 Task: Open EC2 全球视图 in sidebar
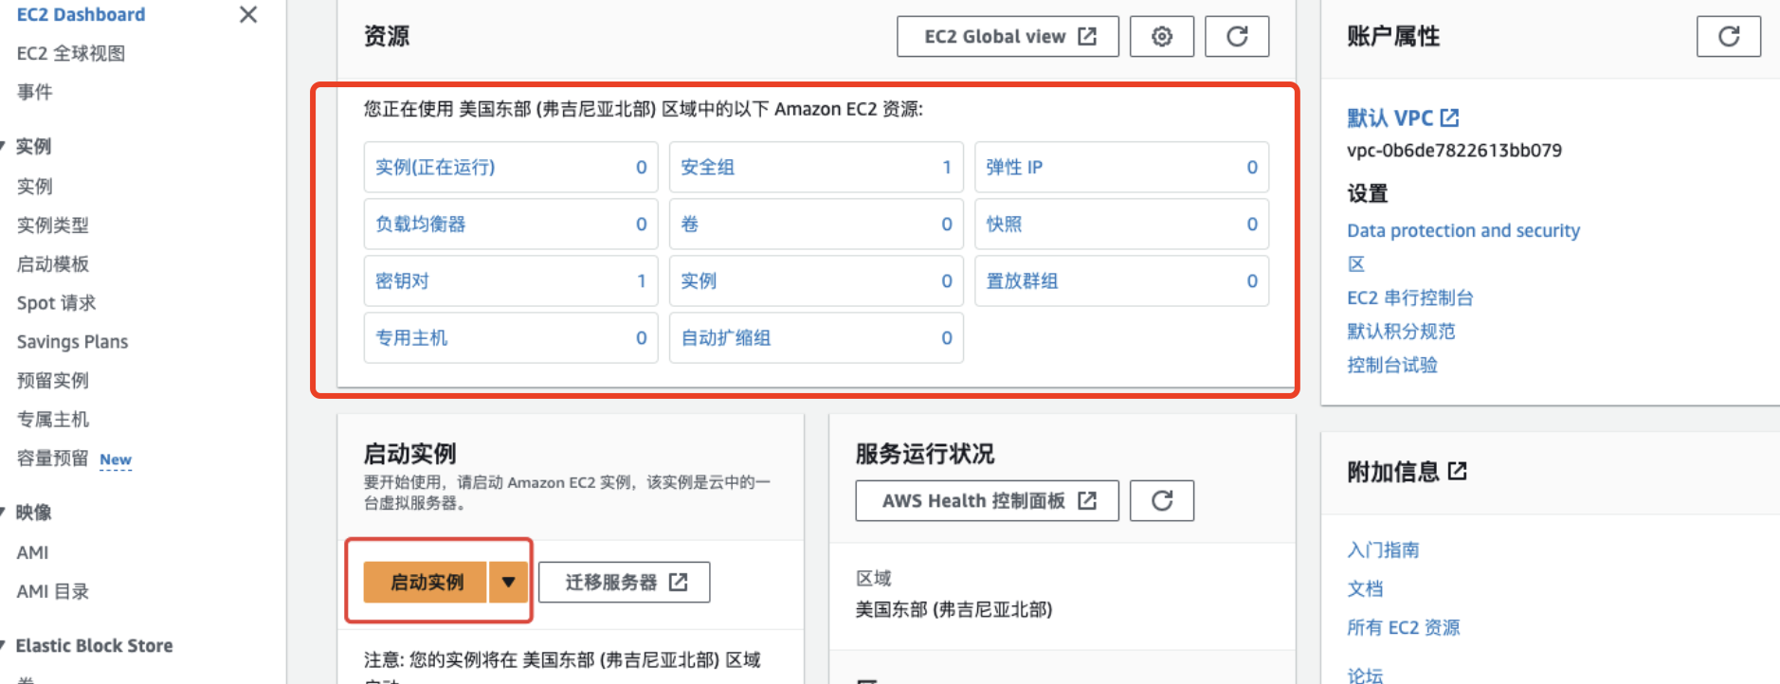click(71, 53)
